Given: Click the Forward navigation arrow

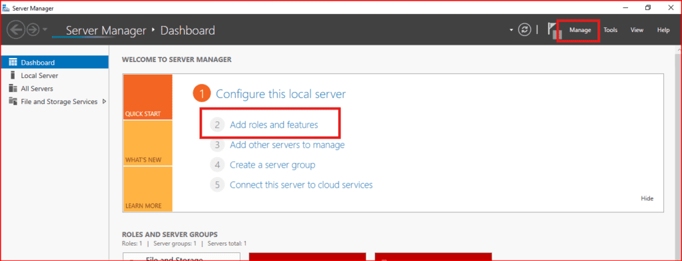Looking at the screenshot, I should (33, 29).
